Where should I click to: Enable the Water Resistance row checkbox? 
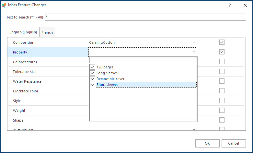pyautogui.click(x=222, y=81)
